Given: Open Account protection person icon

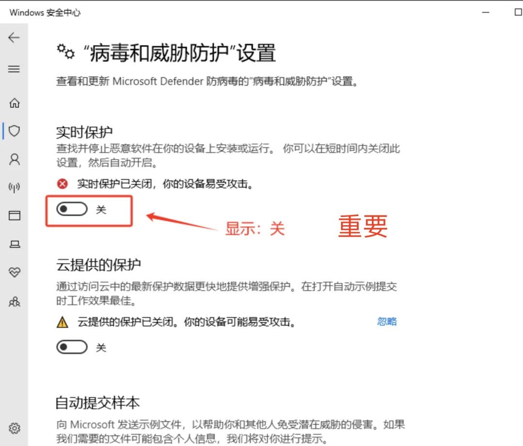Looking at the screenshot, I should (x=15, y=159).
